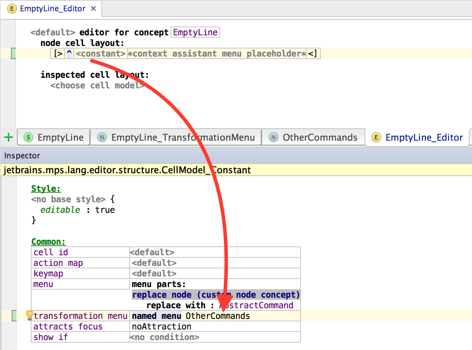Click the N icon on OtherCommands tab
472x350 pixels.
click(273, 137)
